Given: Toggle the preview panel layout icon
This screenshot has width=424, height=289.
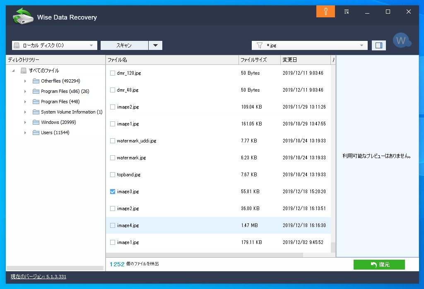Looking at the screenshot, I should coord(378,45).
